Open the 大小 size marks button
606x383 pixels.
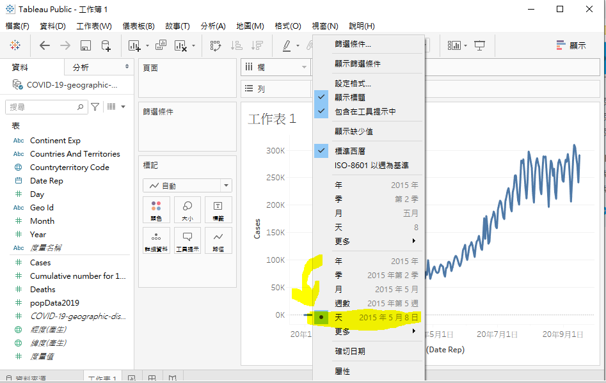coord(187,210)
